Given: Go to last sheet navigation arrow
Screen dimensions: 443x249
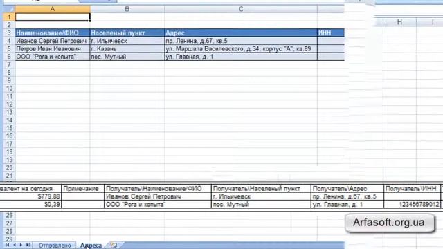Looking at the screenshot, I should [28, 245].
